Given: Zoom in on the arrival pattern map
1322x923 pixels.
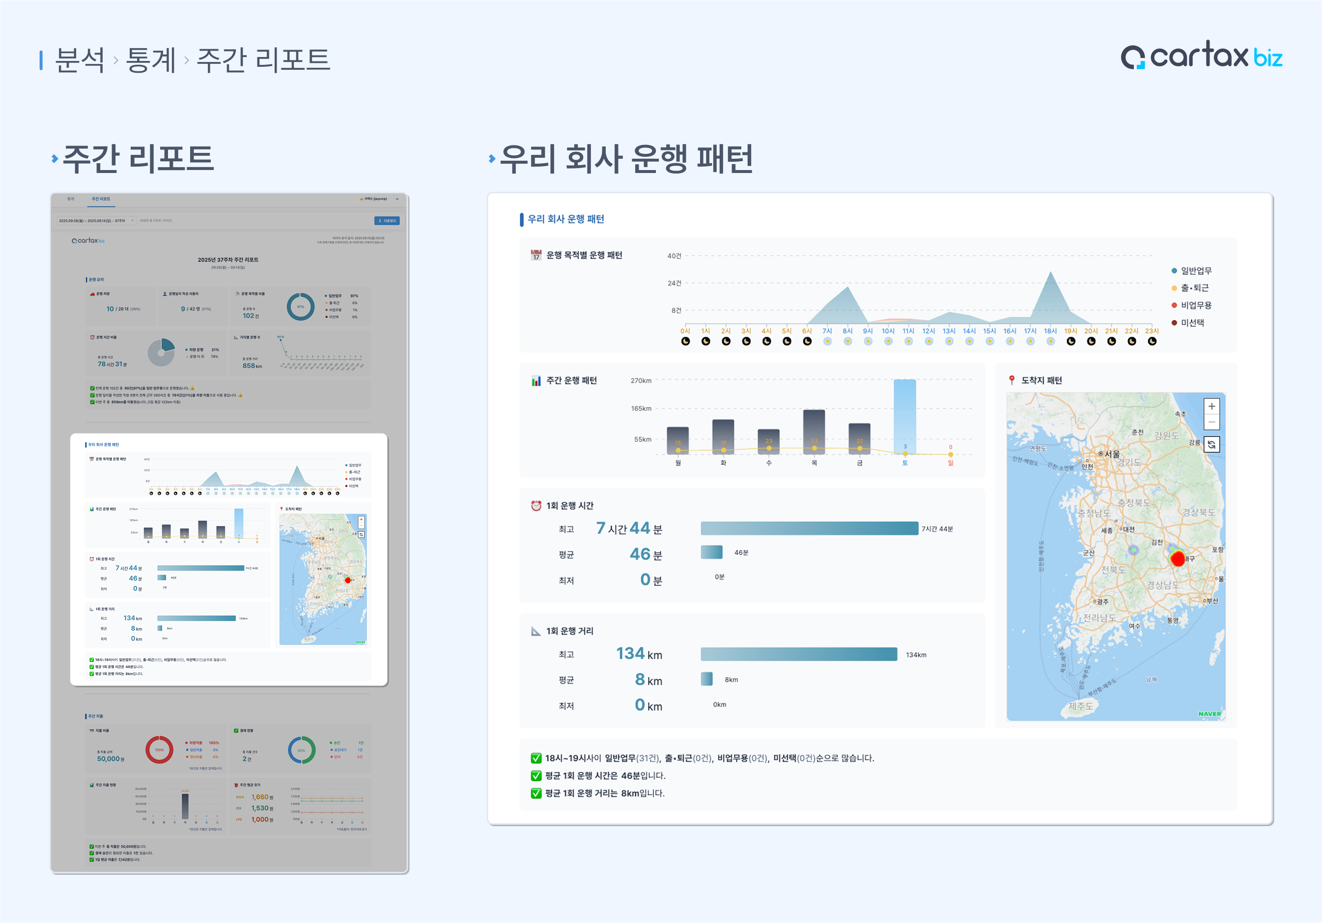Looking at the screenshot, I should pyautogui.click(x=1211, y=406).
